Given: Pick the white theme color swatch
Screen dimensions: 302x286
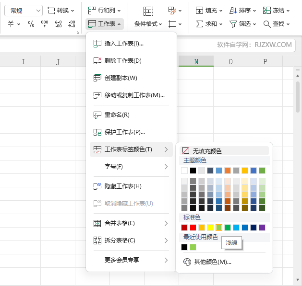Looking at the screenshot, I should (x=184, y=171).
